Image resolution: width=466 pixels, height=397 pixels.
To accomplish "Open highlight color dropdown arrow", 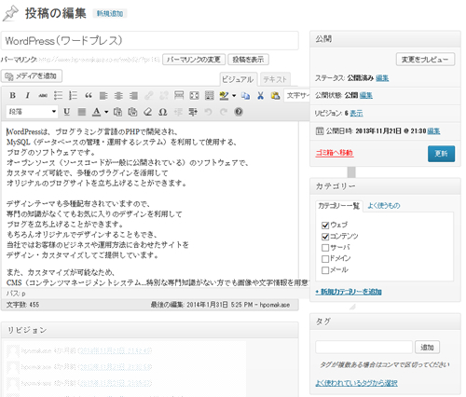I will 234,95.
